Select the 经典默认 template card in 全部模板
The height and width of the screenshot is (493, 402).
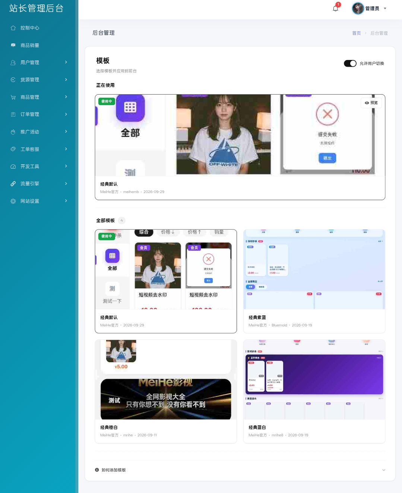click(166, 281)
